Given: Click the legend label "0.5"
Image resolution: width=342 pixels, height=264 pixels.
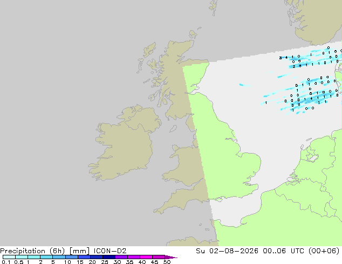Looking at the screenshot, I should (18, 262).
